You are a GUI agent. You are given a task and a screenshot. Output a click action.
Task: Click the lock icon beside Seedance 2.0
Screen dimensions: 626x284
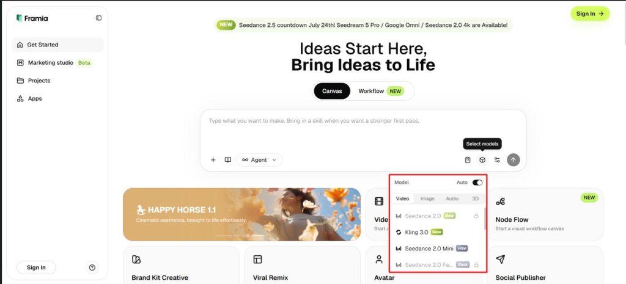pos(476,216)
